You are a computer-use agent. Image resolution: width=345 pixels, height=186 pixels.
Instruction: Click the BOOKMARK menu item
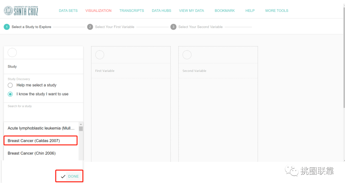(x=225, y=11)
